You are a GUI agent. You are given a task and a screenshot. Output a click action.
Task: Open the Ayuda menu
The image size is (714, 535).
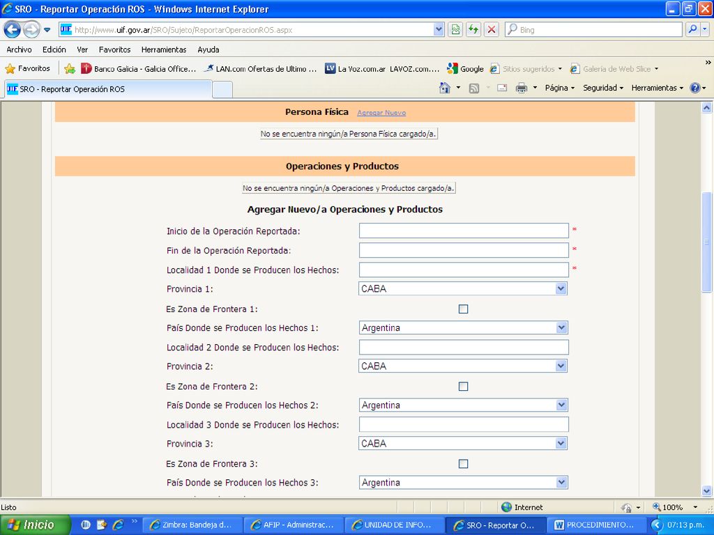click(208, 49)
